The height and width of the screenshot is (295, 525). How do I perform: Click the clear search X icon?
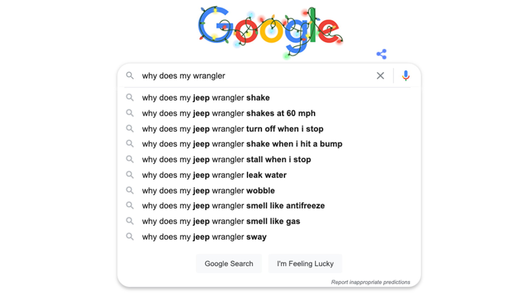click(380, 76)
